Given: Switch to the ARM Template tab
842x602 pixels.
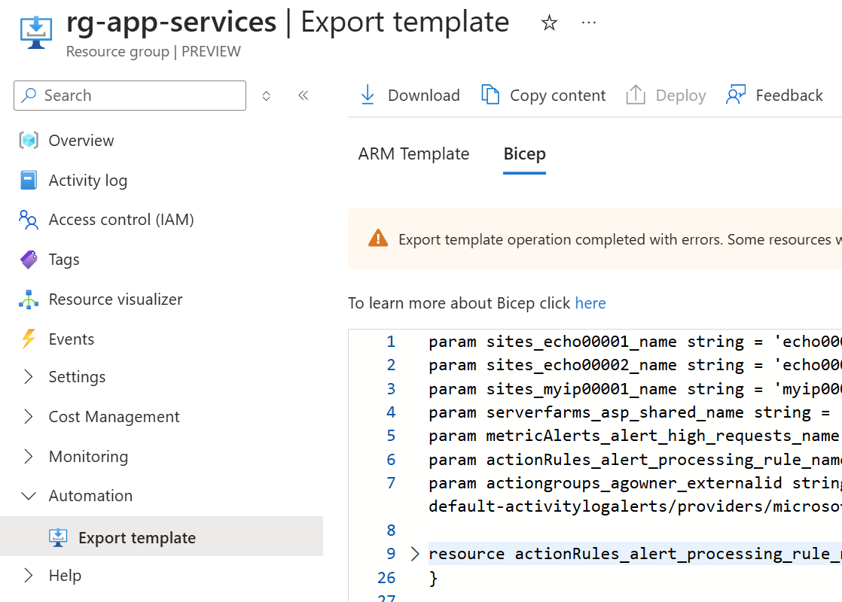Looking at the screenshot, I should tap(414, 154).
